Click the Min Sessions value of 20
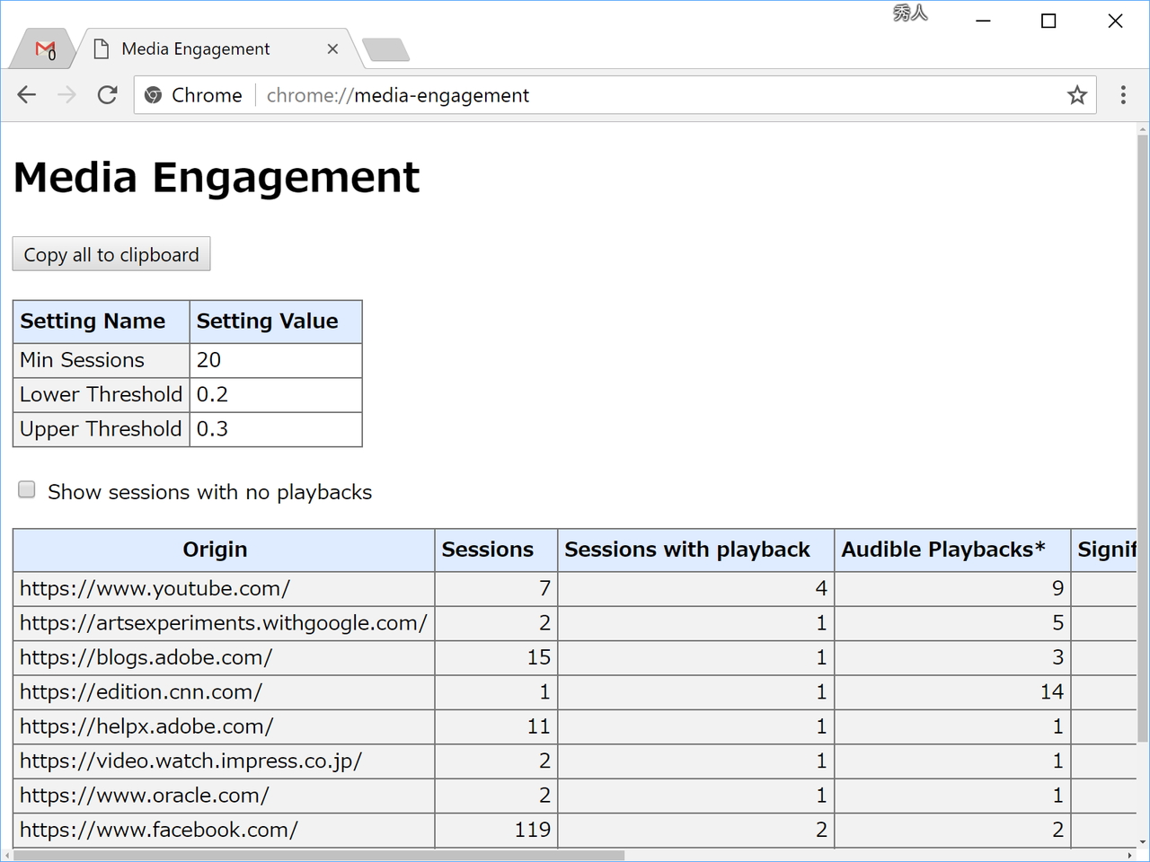Screen dimensions: 1150x862 point(208,360)
